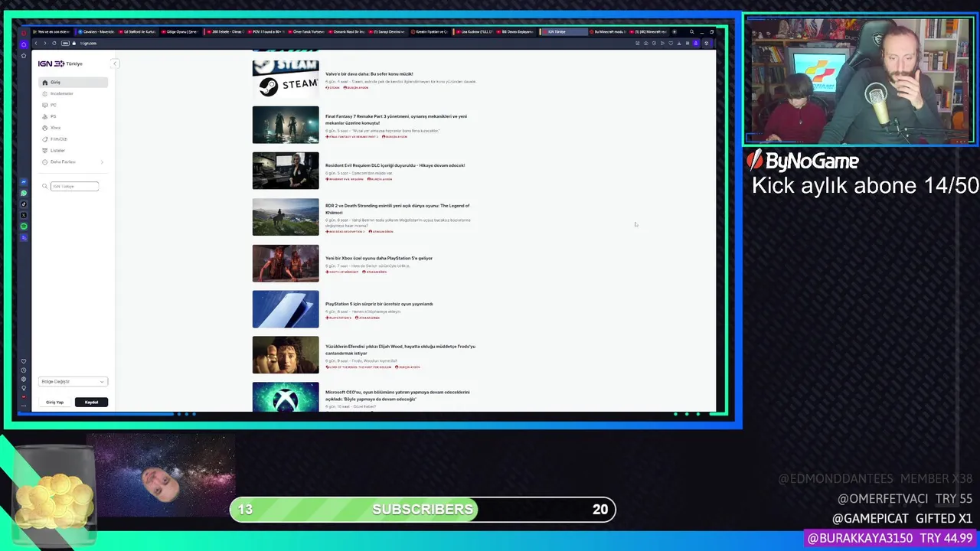Open the downloads icon in the browser toolbar
The image size is (980, 551).
click(679, 43)
